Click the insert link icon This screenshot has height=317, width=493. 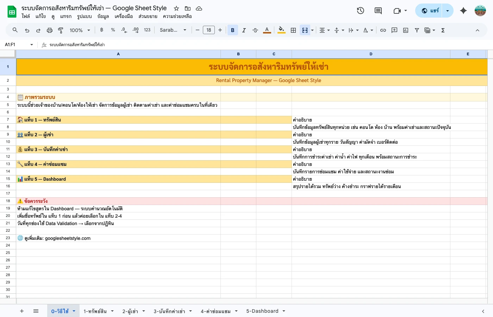coord(383,30)
